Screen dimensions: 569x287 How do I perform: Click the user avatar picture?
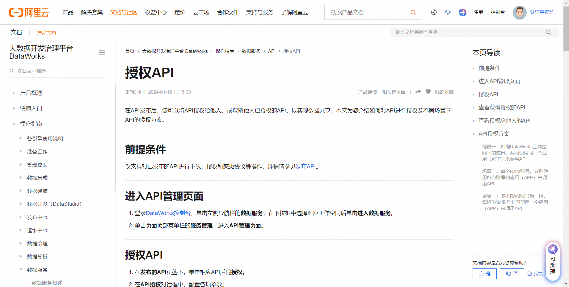(520, 12)
